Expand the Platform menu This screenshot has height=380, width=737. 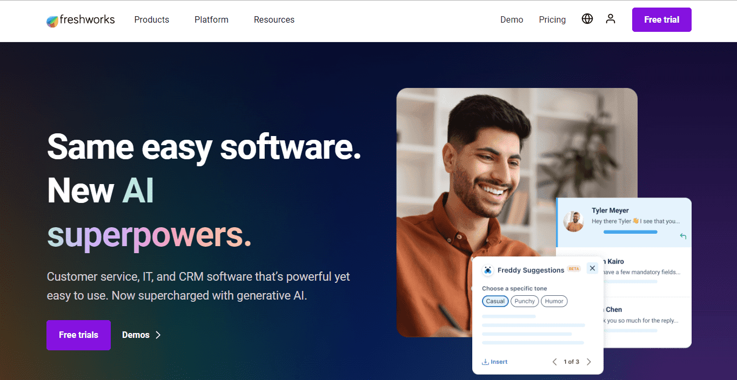pos(211,19)
